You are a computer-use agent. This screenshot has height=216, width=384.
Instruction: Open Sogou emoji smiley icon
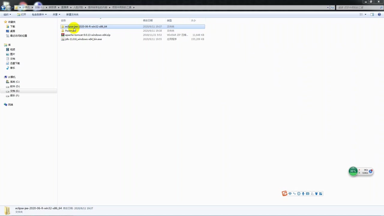click(x=298, y=193)
